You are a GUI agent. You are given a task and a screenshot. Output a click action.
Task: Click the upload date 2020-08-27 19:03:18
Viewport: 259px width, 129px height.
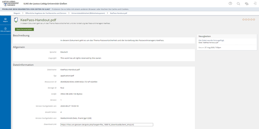(x=69, y=106)
